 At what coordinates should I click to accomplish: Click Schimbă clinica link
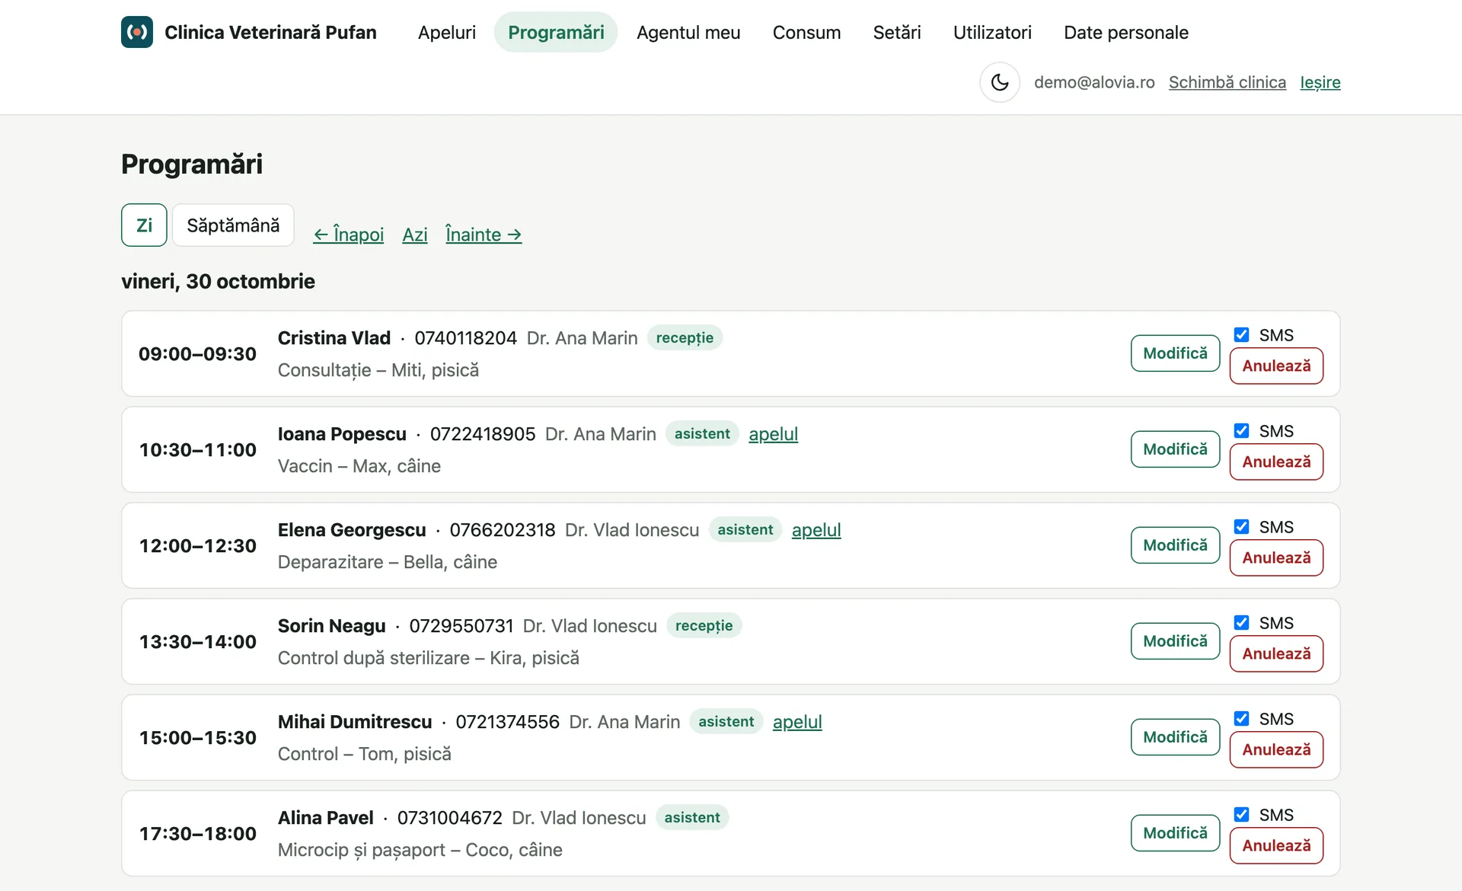tap(1227, 82)
